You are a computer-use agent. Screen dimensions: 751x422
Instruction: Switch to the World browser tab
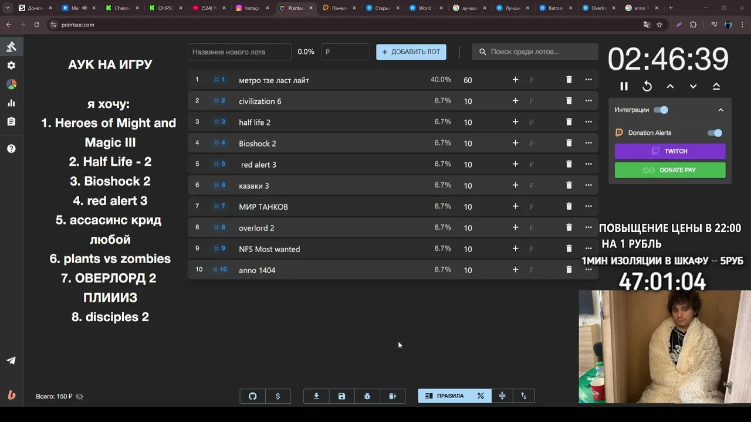(424, 8)
